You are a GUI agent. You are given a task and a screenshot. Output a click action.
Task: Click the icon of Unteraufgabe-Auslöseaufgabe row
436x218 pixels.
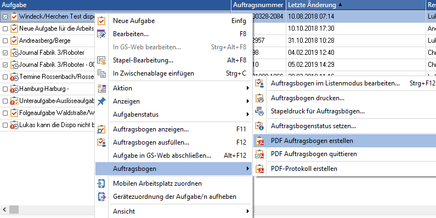click(14, 101)
